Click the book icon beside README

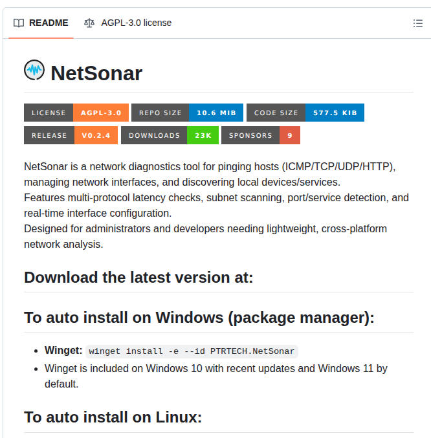pyautogui.click(x=19, y=23)
